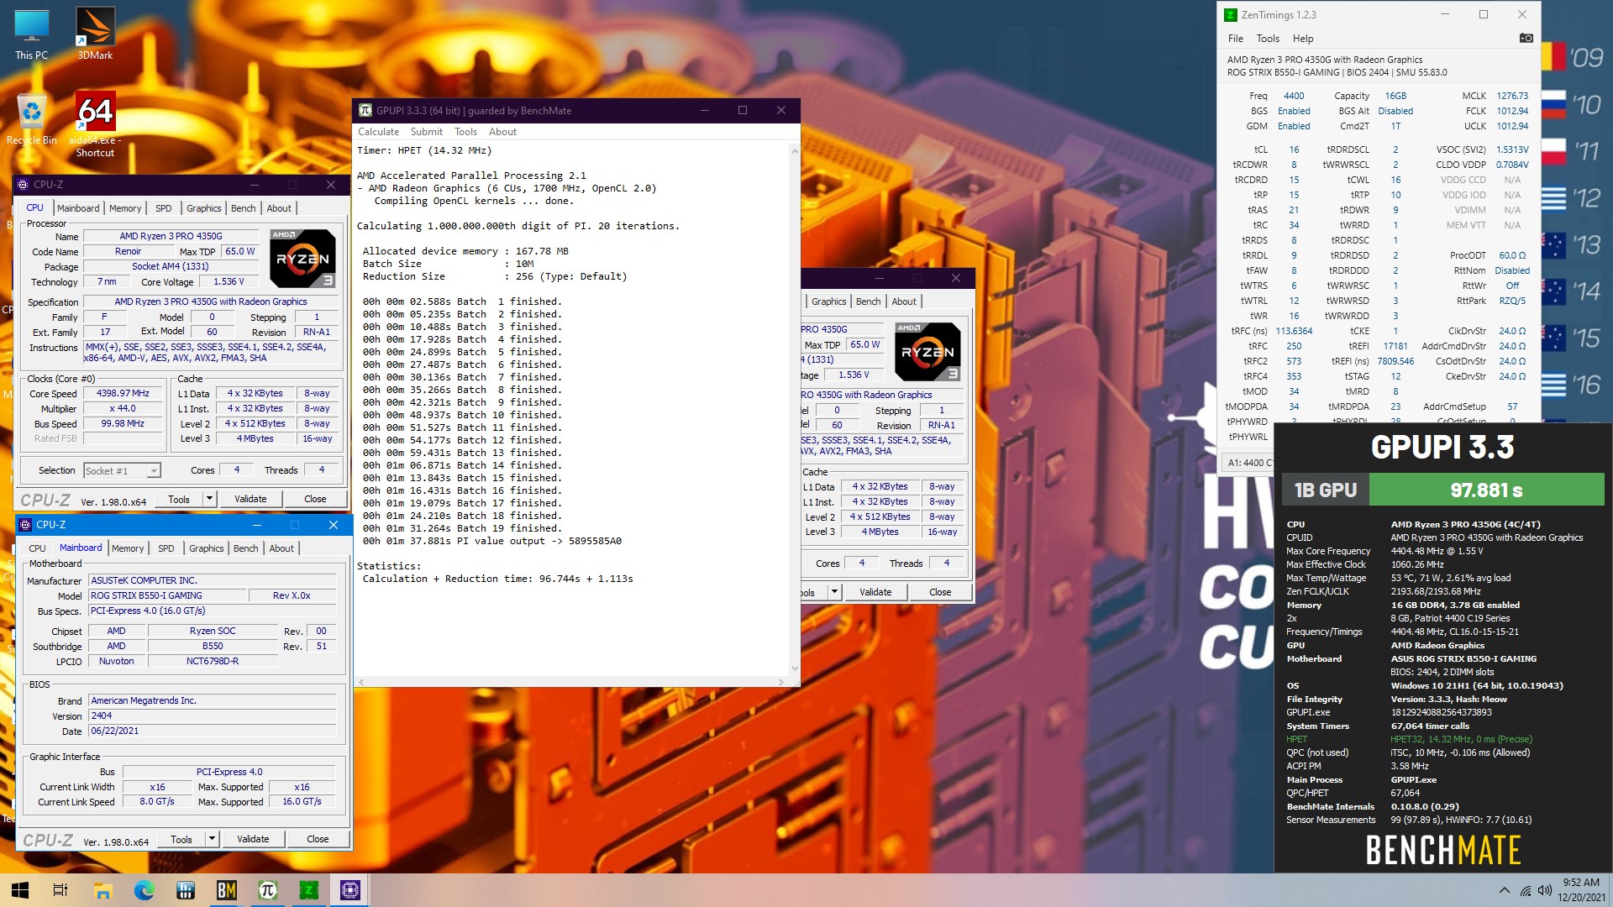
Task: Select the GPUPI taskbar icon
Action: (x=267, y=890)
